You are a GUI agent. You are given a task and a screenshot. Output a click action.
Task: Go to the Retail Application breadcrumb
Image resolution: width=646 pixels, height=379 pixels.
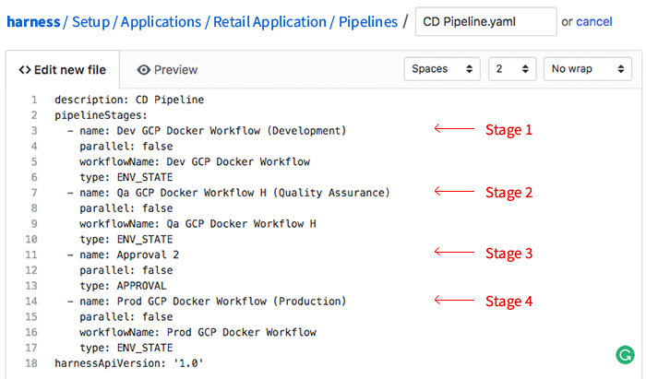click(x=269, y=22)
